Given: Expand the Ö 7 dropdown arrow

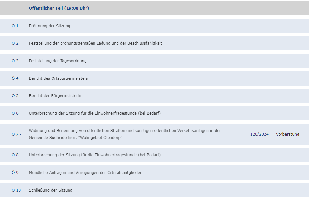Looking at the screenshot, I should (20, 134).
